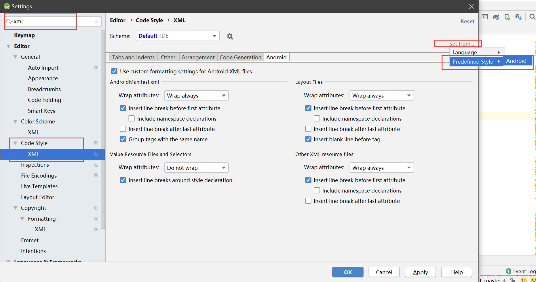Click the Apply button
This screenshot has height=282, width=536.
(x=420, y=272)
